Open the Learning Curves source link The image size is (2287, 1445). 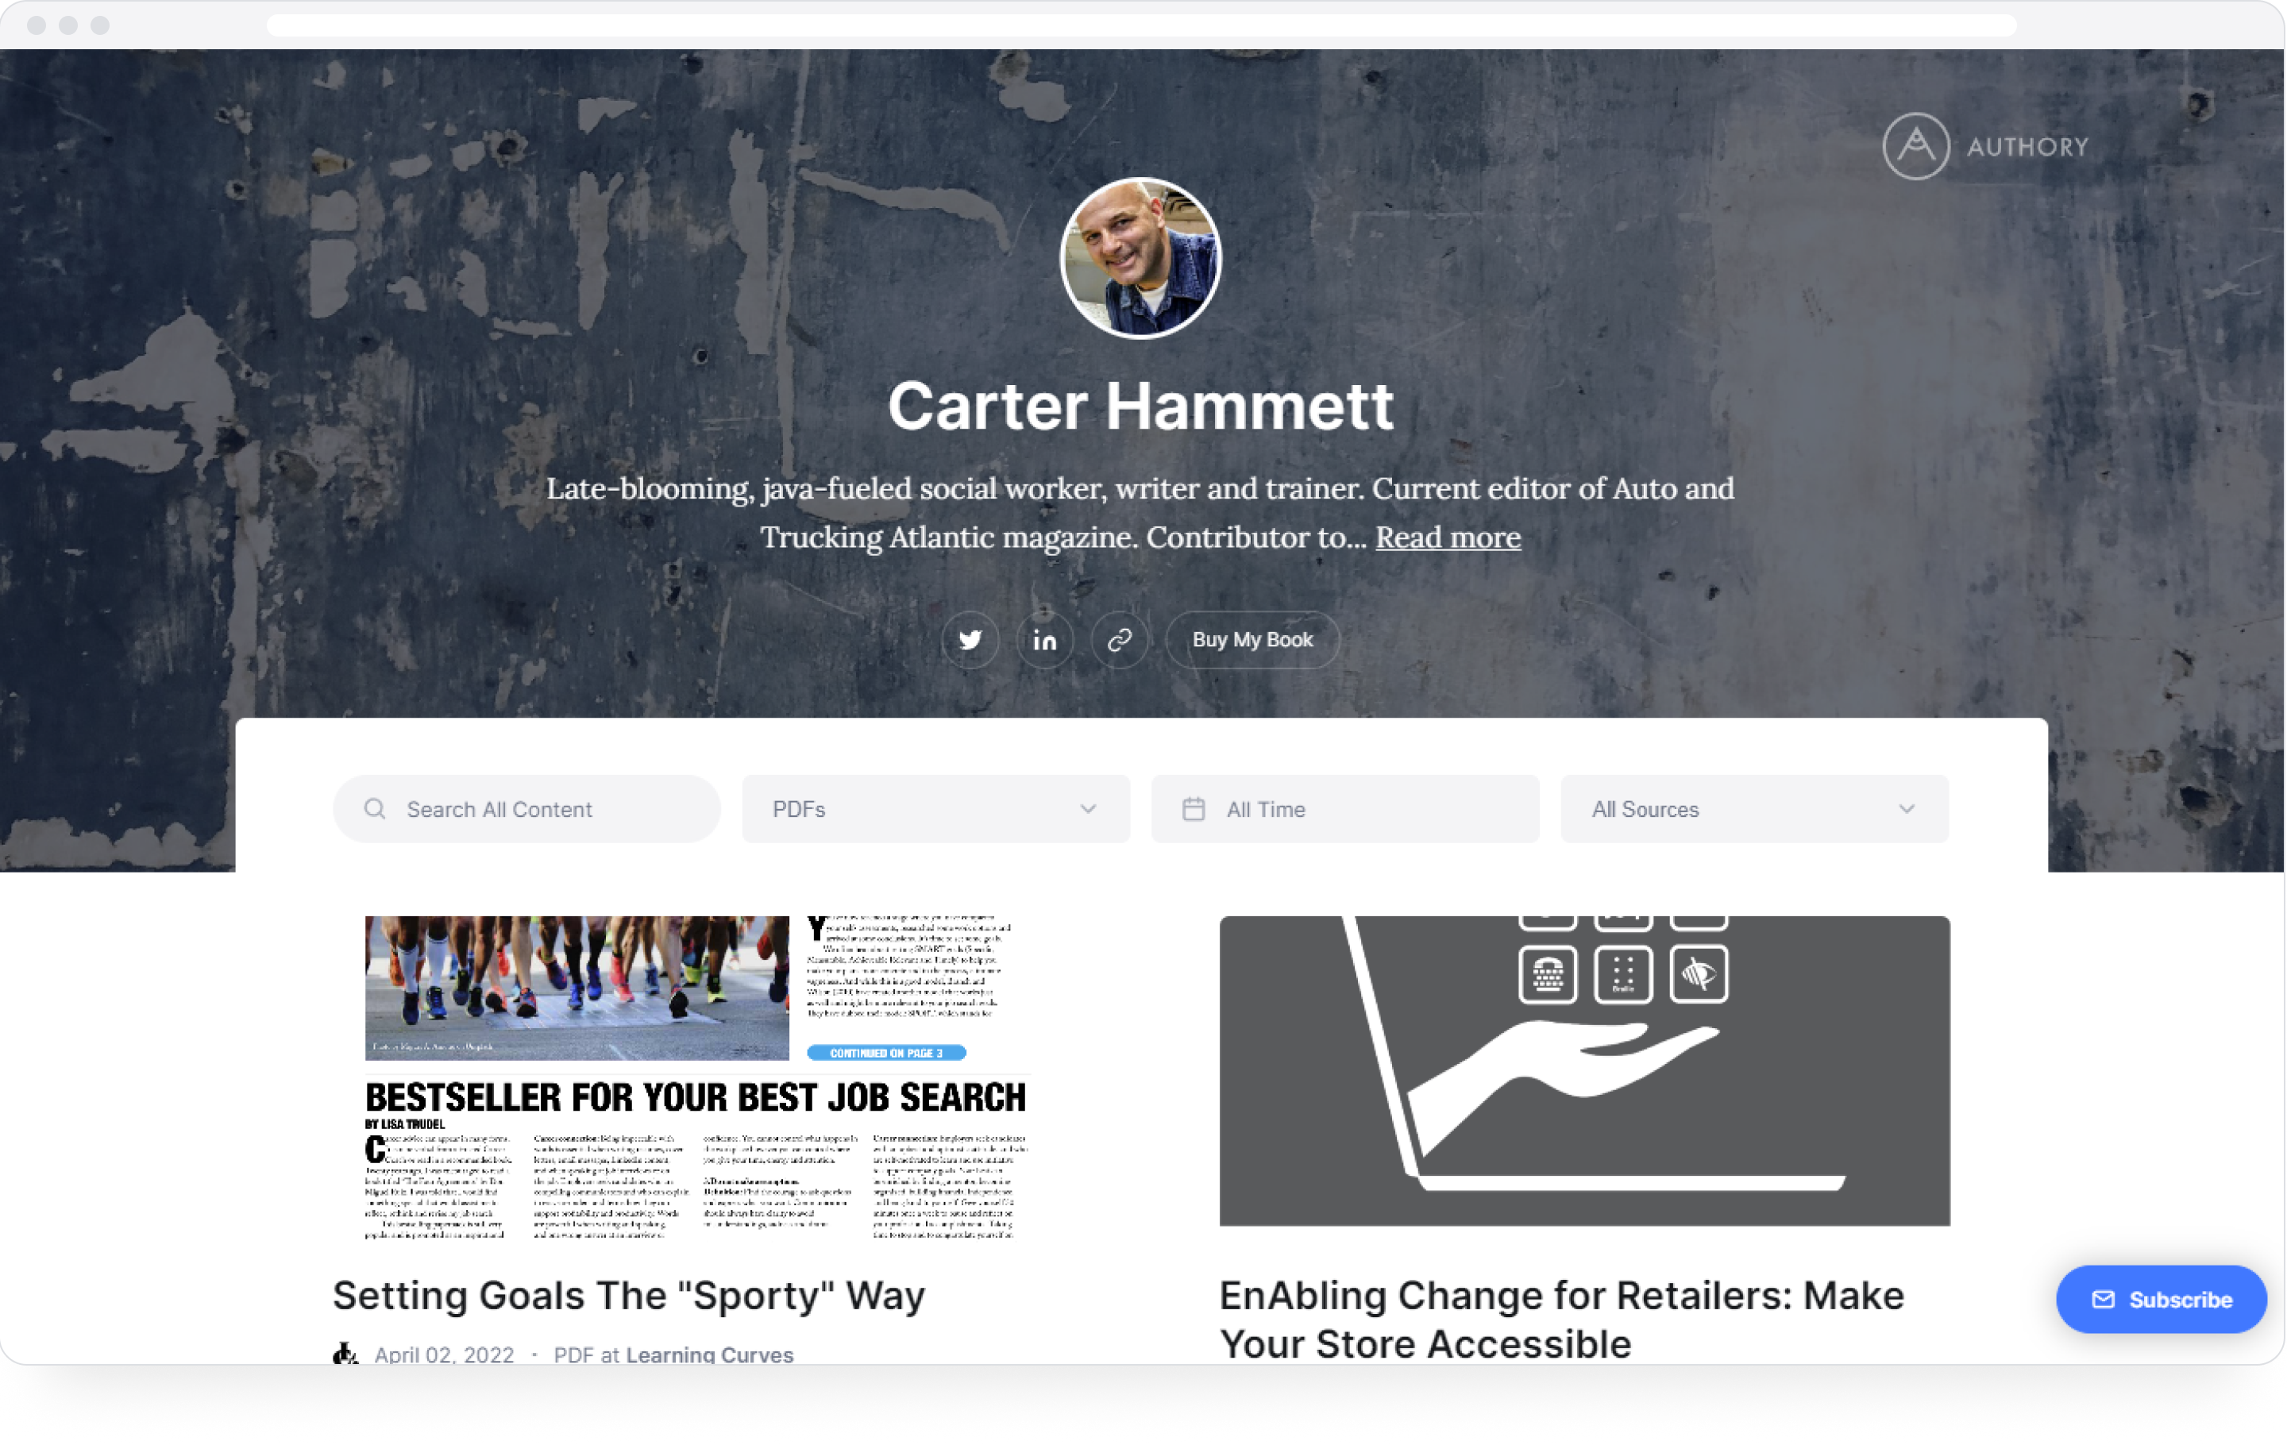click(x=709, y=1354)
